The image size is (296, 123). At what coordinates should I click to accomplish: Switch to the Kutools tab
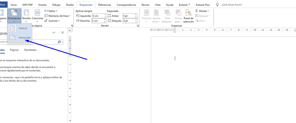point(185,5)
